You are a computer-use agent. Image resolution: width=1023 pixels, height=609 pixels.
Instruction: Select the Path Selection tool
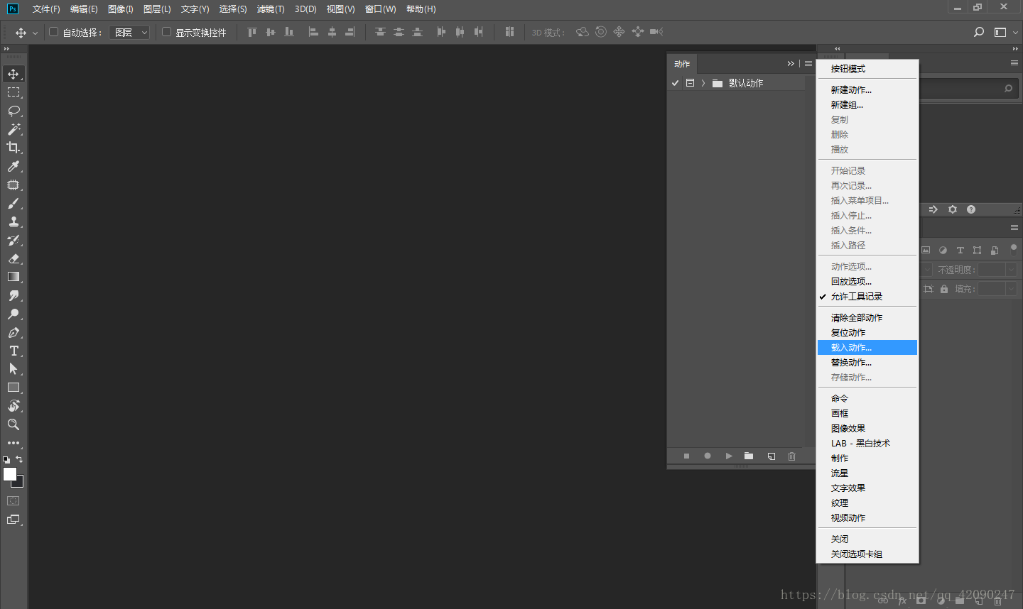point(13,369)
